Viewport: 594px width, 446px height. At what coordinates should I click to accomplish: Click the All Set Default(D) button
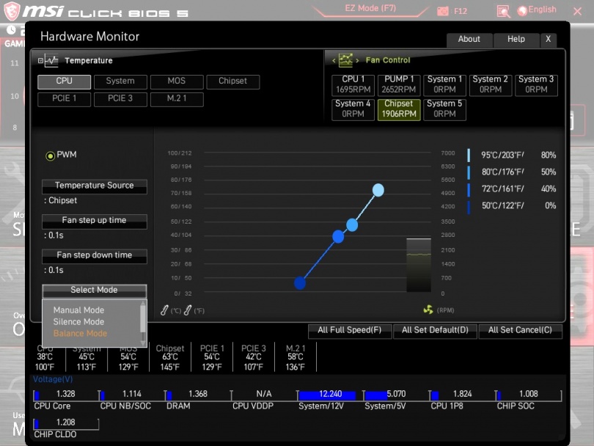(x=436, y=331)
